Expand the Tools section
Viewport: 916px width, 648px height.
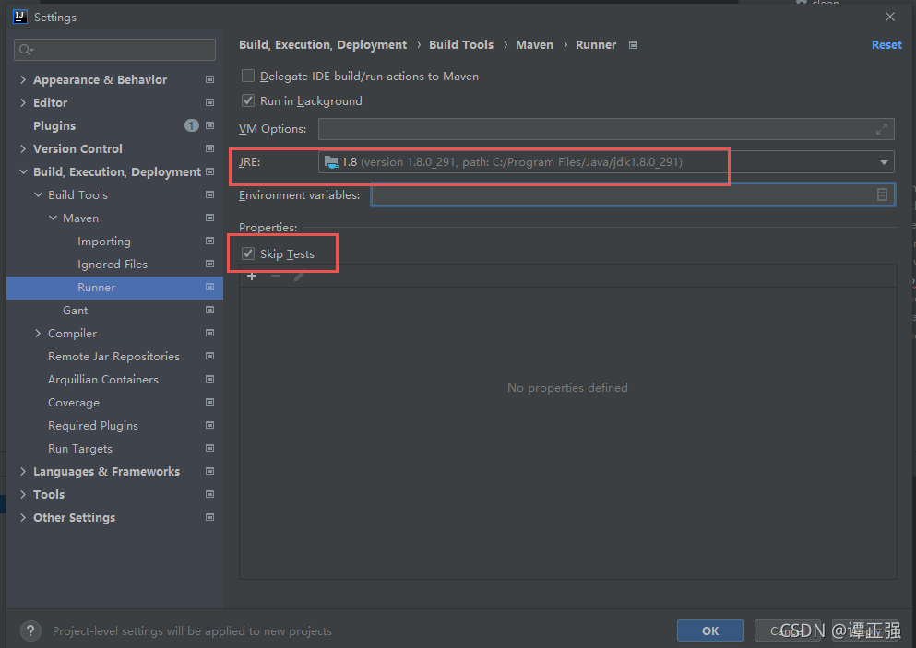[x=23, y=494]
